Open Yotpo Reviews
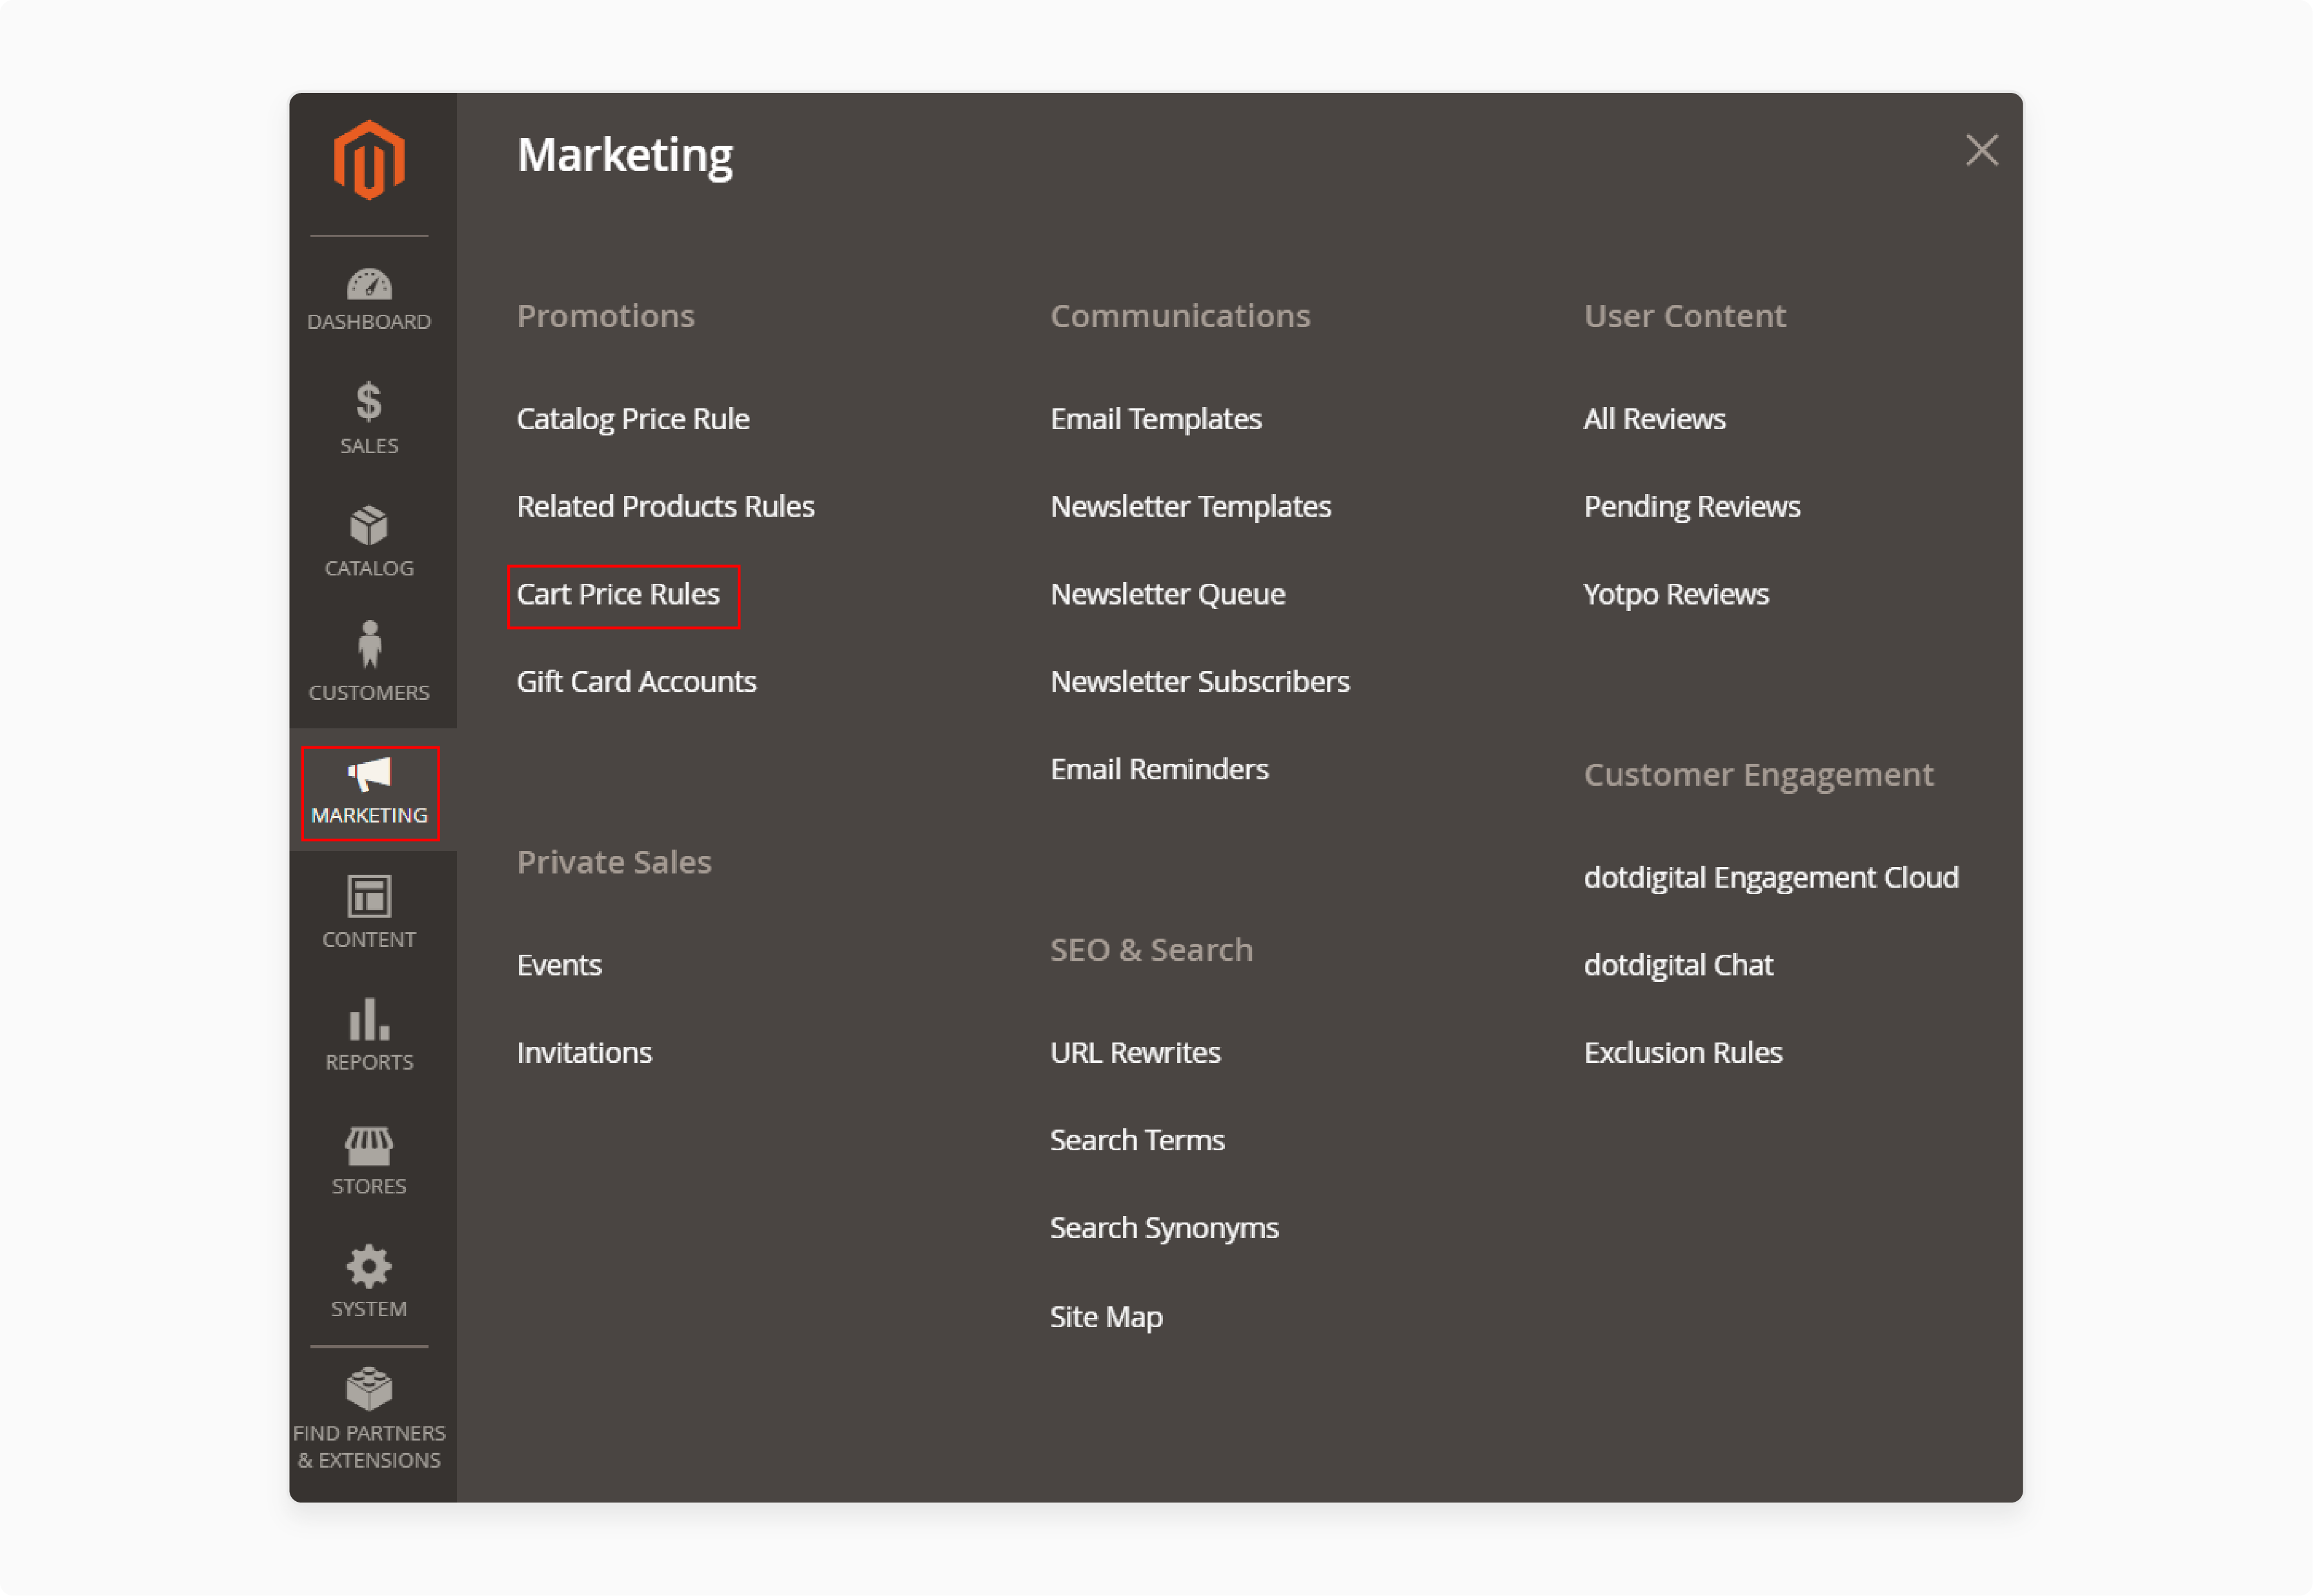 point(1676,595)
